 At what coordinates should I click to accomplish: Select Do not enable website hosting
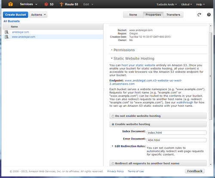113,116
